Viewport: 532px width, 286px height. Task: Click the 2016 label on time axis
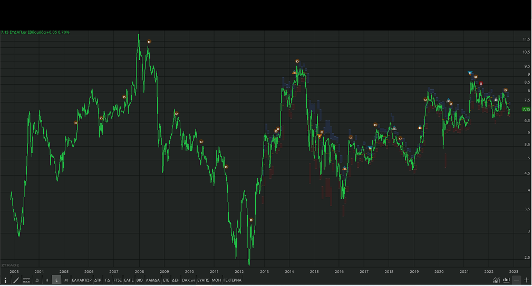[339, 271]
